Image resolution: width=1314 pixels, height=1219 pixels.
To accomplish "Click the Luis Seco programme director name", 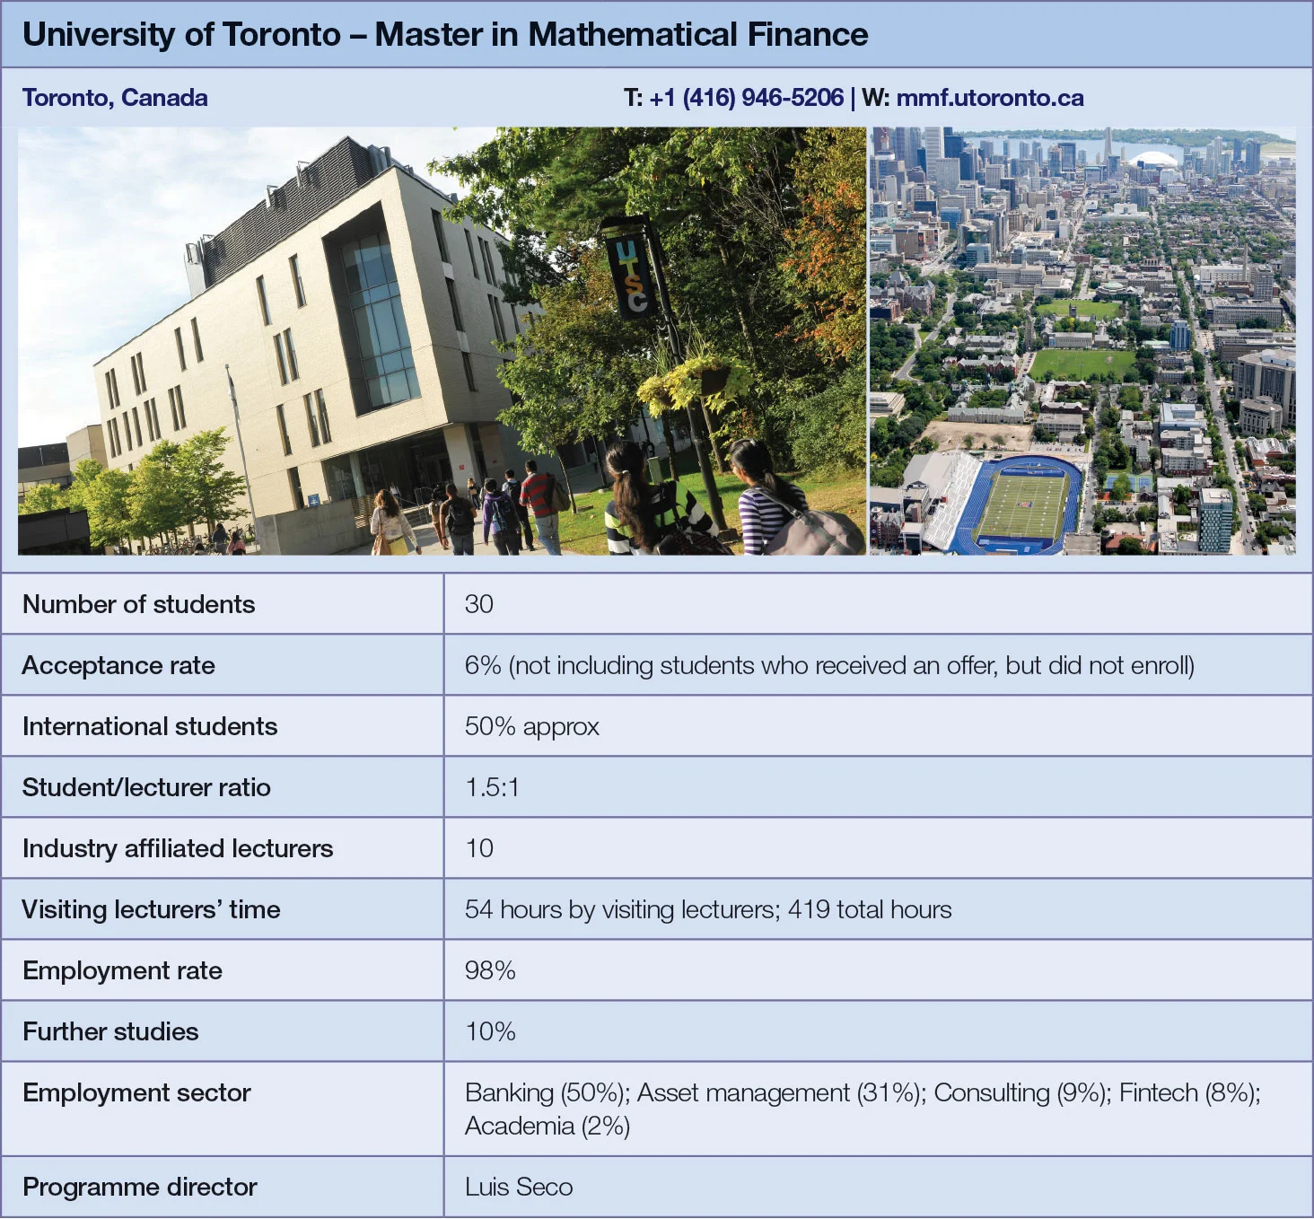I will pyautogui.click(x=519, y=1187).
